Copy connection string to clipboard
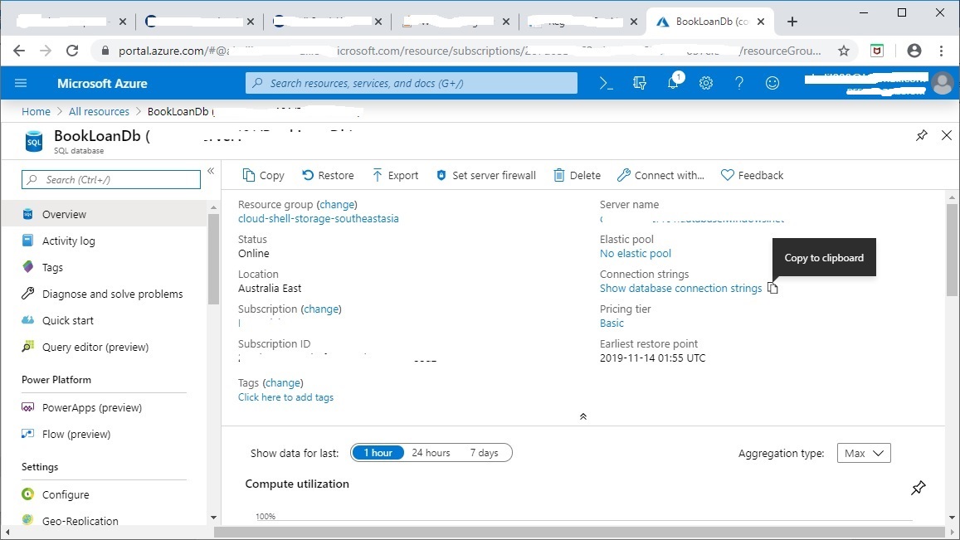Viewport: 960px width, 540px height. tap(772, 287)
